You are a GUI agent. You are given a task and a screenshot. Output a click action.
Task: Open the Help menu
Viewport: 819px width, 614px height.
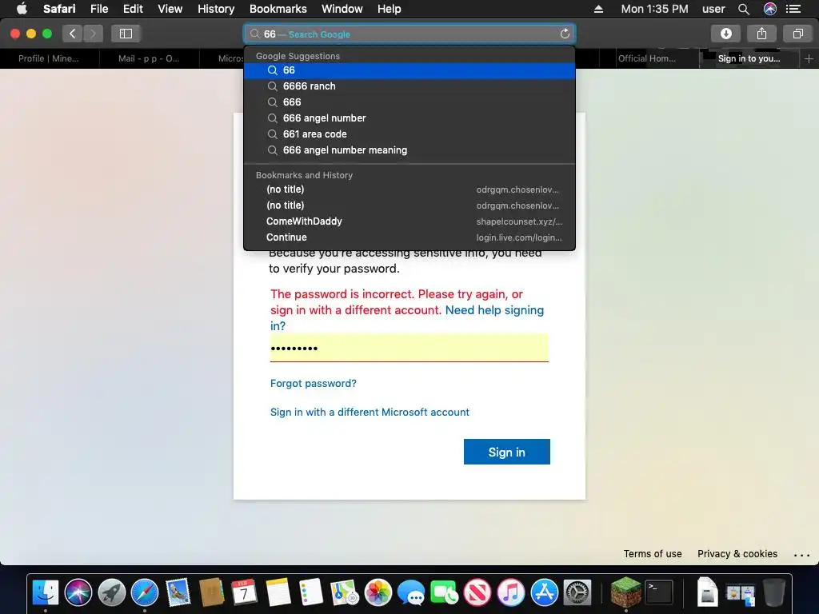tap(390, 9)
